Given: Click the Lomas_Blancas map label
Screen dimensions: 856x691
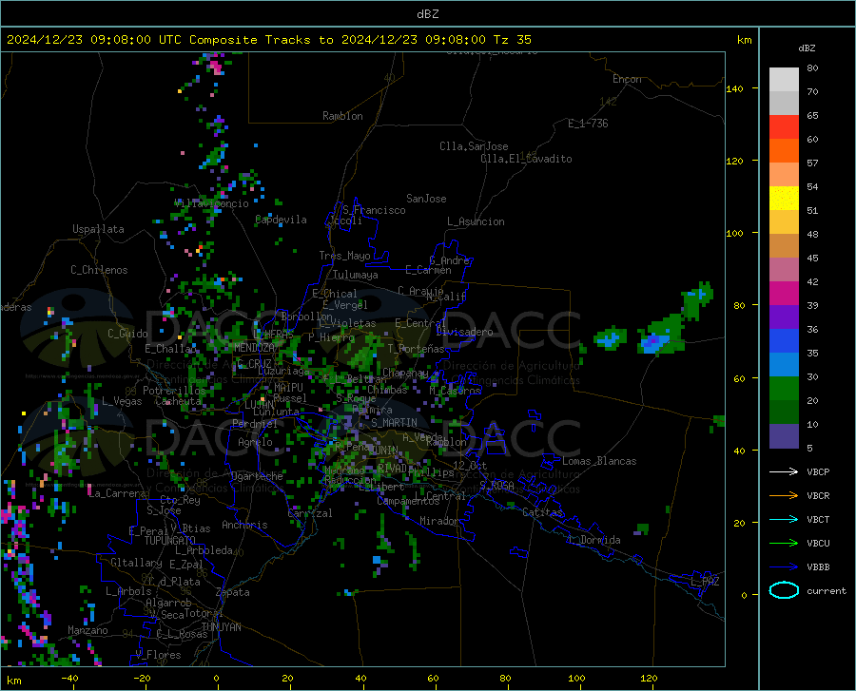Looking at the screenshot, I should pos(599,461).
